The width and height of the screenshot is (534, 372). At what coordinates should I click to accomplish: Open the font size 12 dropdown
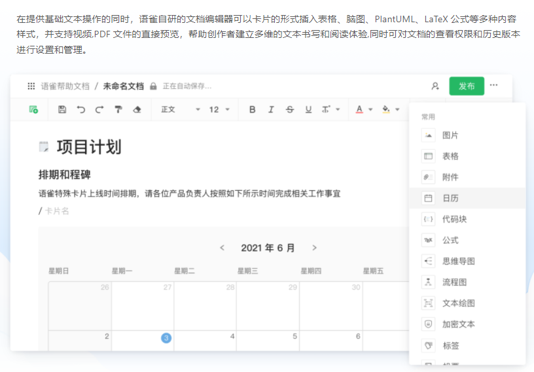click(x=219, y=110)
